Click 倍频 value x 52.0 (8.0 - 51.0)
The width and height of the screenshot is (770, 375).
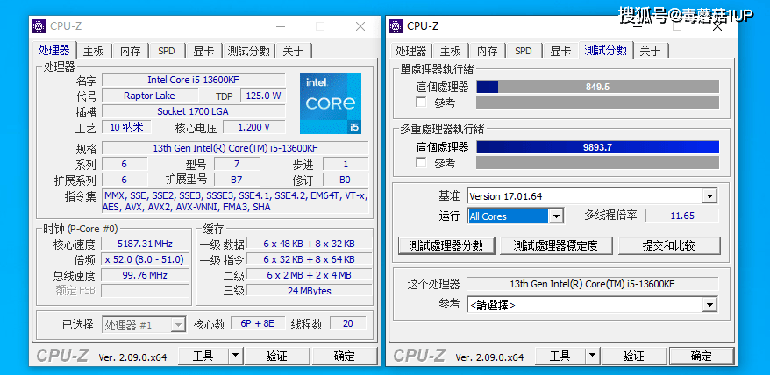click(x=145, y=259)
